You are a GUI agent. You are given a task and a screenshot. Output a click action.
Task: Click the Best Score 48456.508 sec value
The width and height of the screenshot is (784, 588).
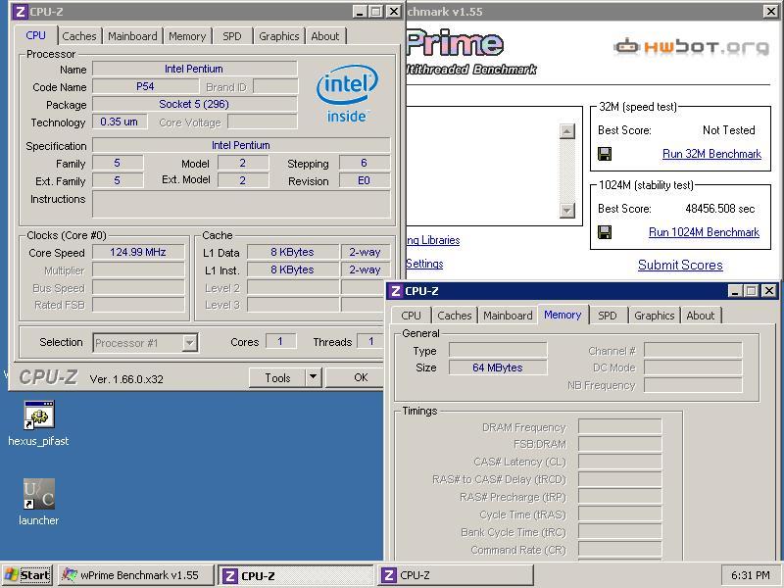(x=720, y=209)
